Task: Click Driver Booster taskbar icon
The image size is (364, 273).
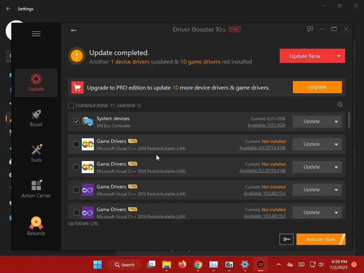Action: [x=261, y=264]
